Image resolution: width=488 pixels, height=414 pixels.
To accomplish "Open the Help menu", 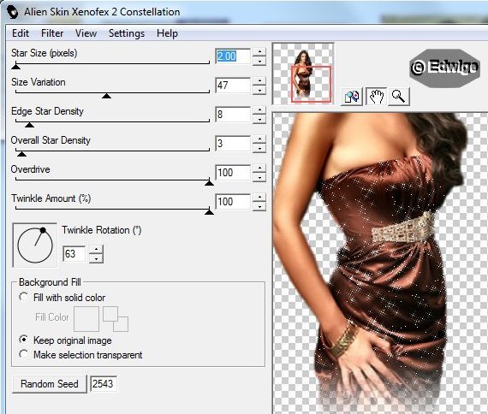I will click(x=167, y=33).
